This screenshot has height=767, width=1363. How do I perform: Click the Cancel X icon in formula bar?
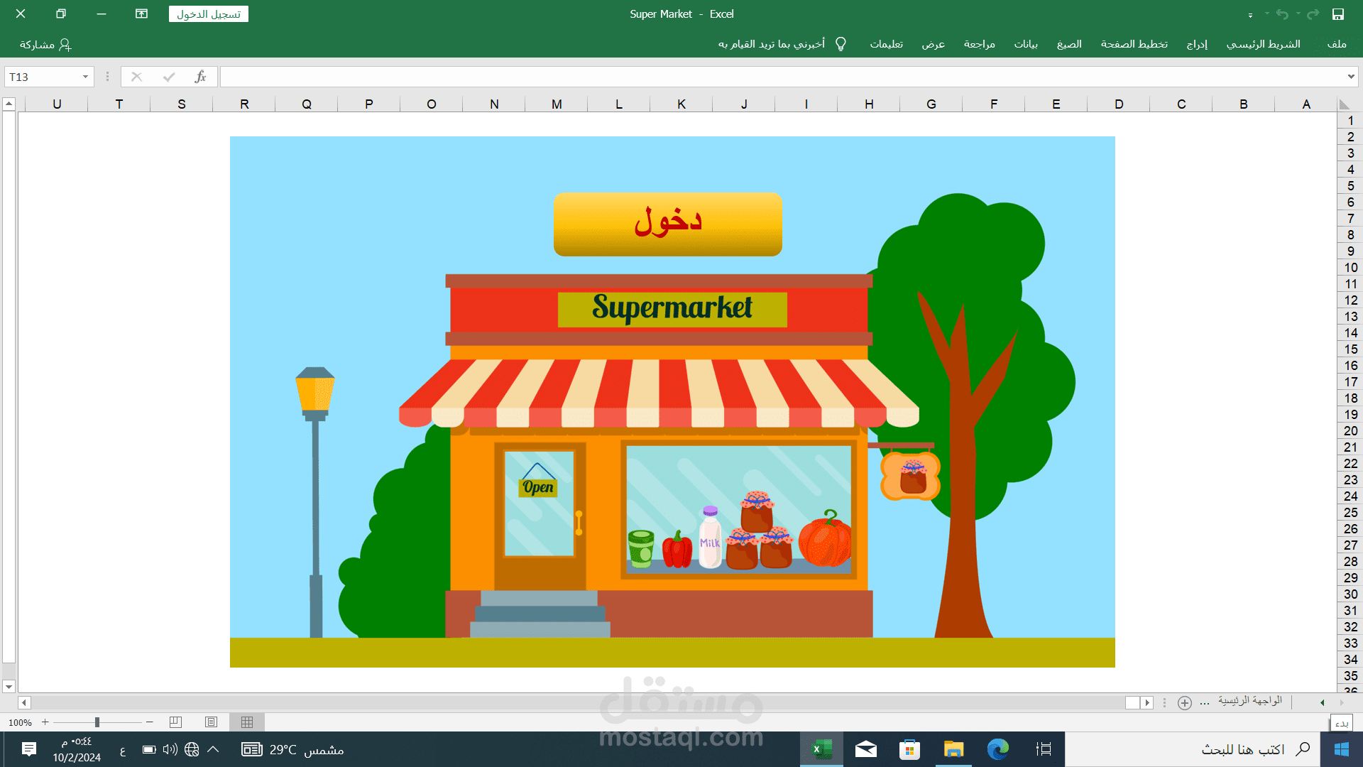coord(137,77)
